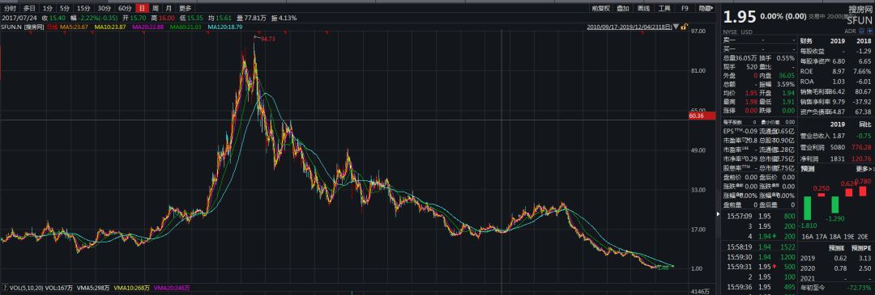Select the 60分 timeframe tab
Viewport: 875px width, 295px height.
pos(125,8)
